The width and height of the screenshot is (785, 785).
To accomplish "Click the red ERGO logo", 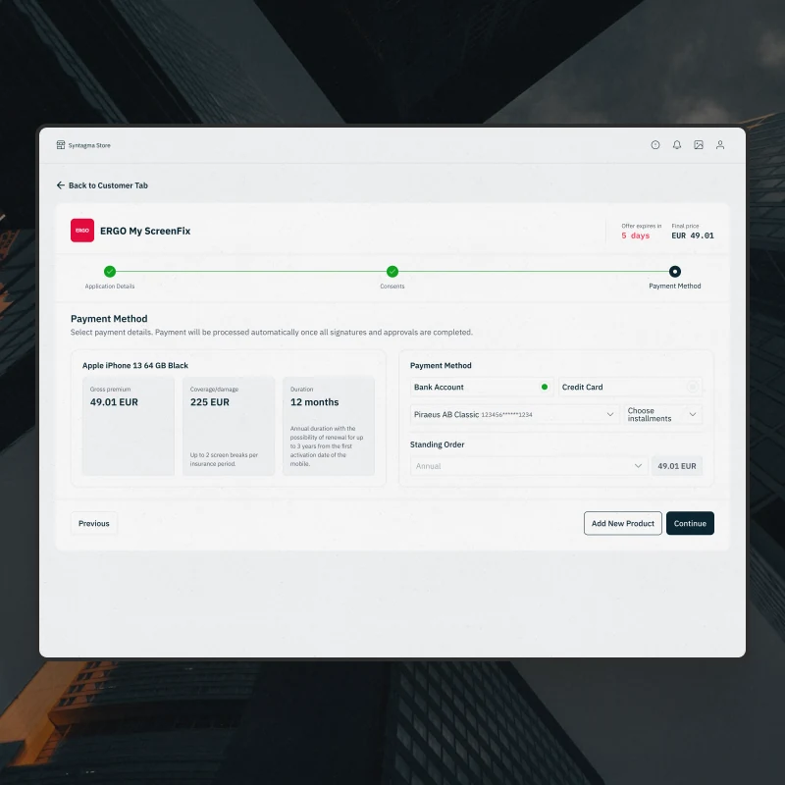I will pyautogui.click(x=82, y=231).
